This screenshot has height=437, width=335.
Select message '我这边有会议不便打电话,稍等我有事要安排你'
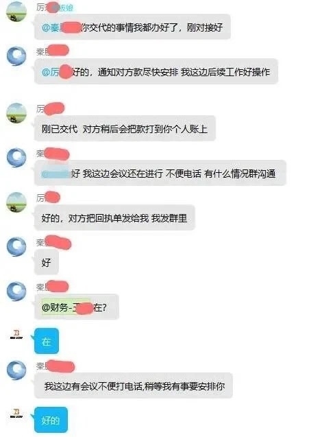[x=134, y=386]
